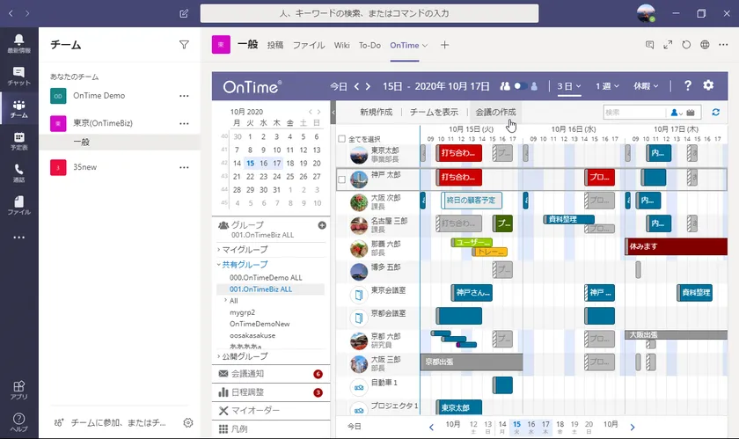Compose a new chat message icon

pyautogui.click(x=184, y=13)
